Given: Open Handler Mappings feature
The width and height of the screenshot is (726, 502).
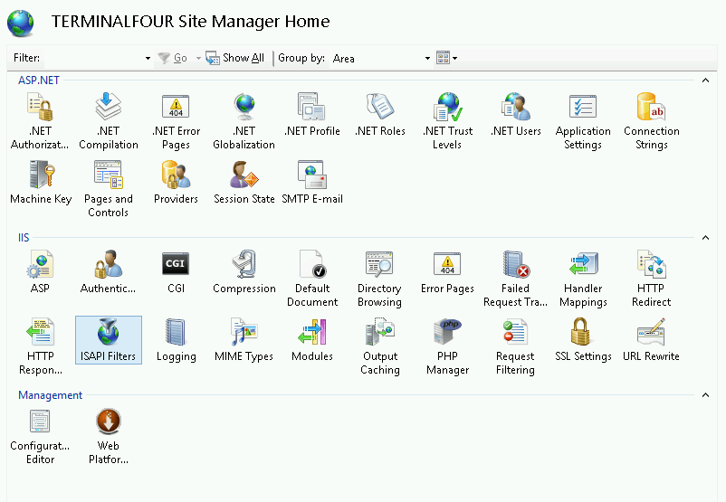Looking at the screenshot, I should point(583,278).
